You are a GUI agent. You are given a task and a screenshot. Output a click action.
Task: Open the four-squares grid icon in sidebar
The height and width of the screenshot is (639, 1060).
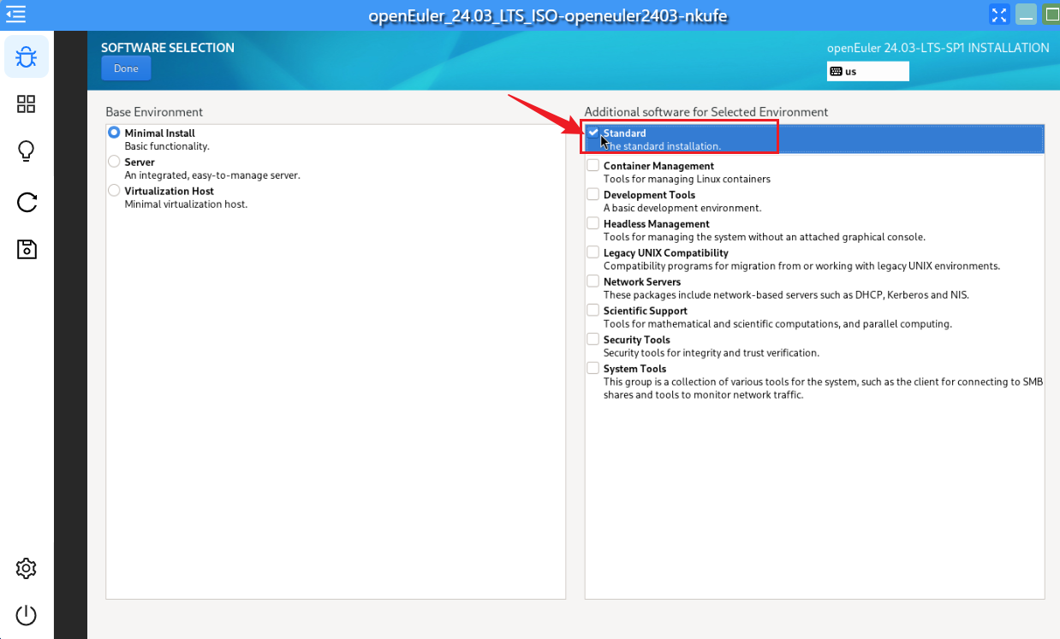(27, 104)
